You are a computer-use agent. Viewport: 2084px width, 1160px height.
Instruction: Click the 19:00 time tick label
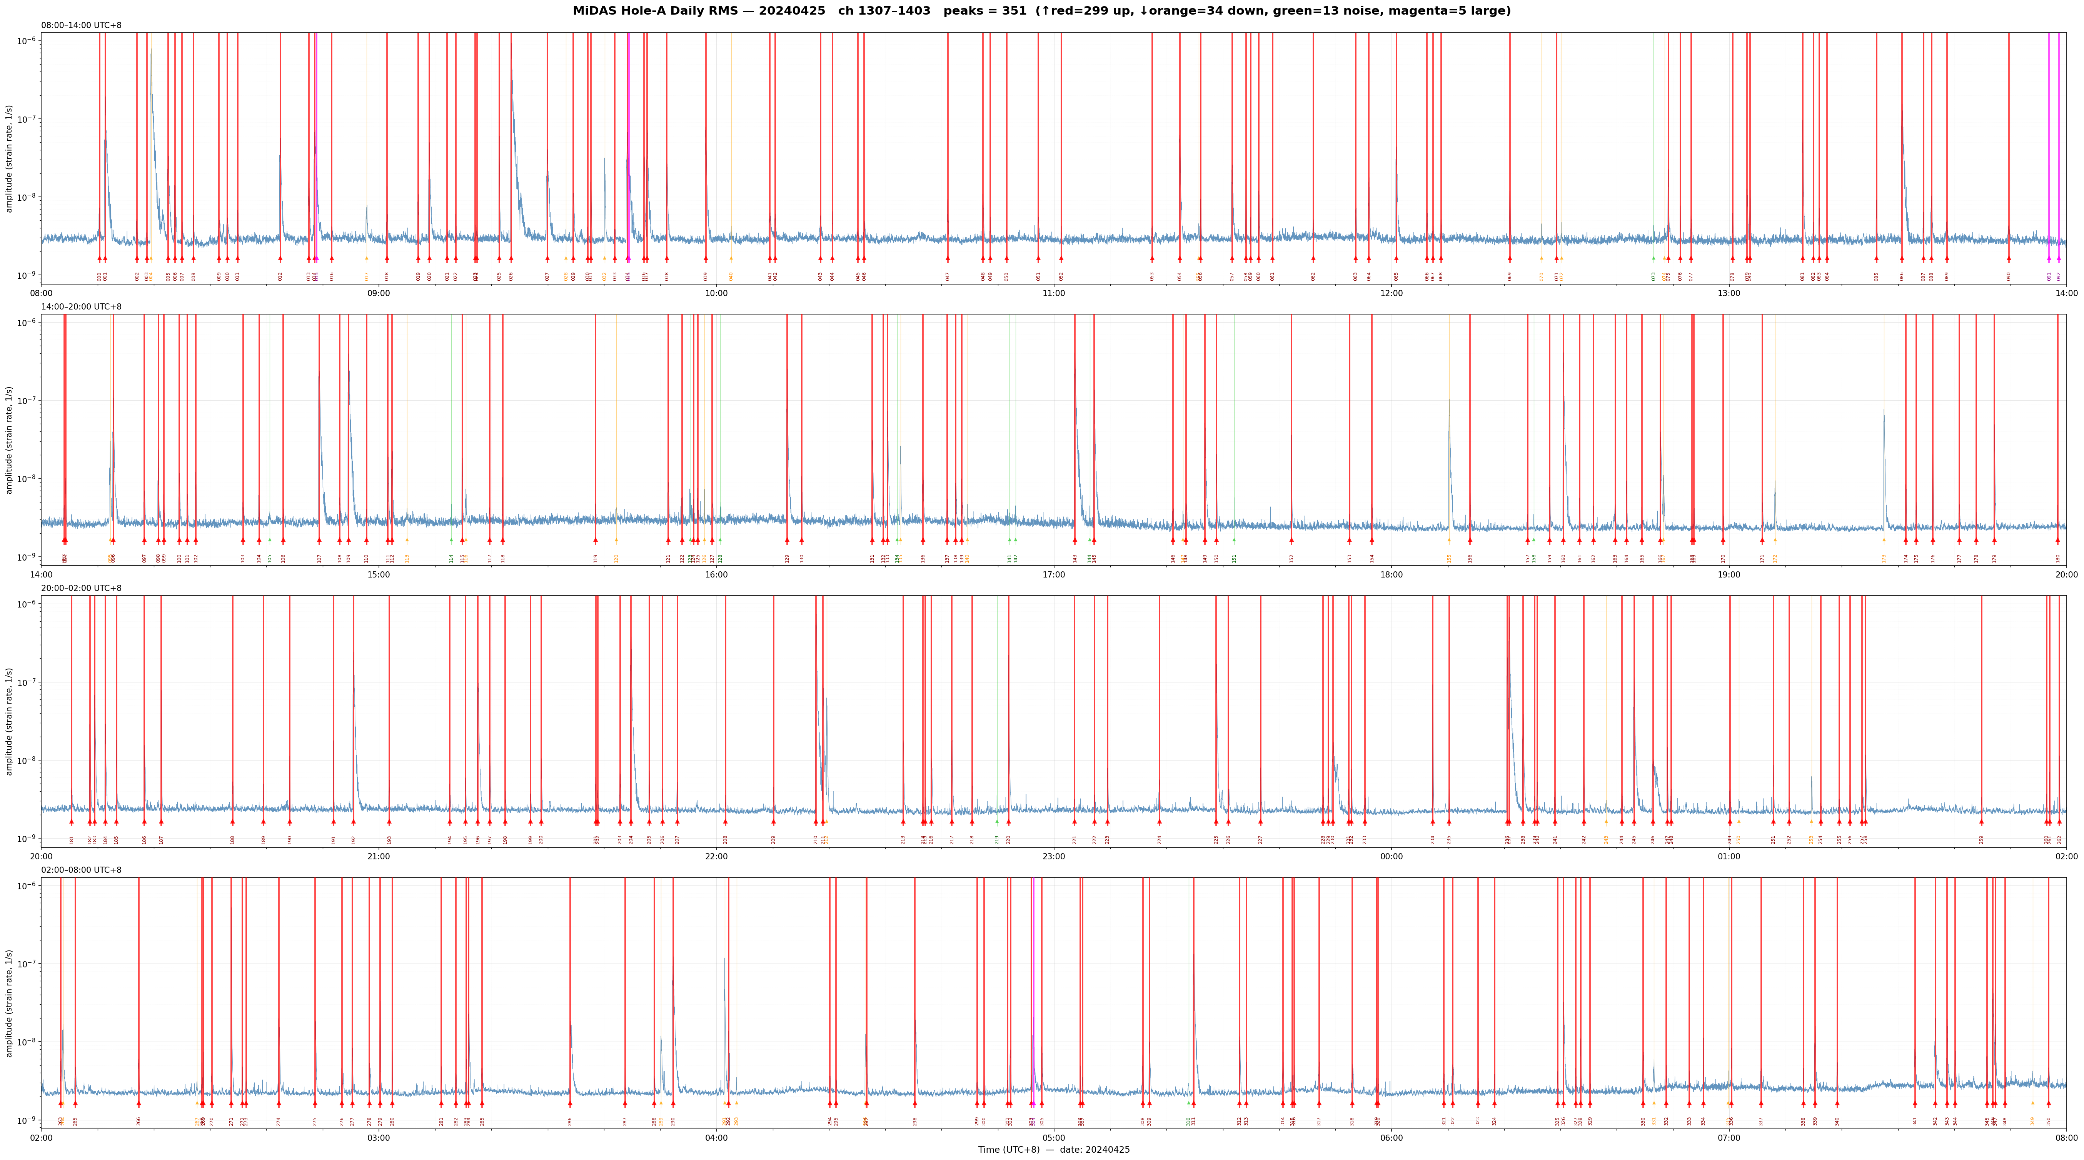point(1729,575)
